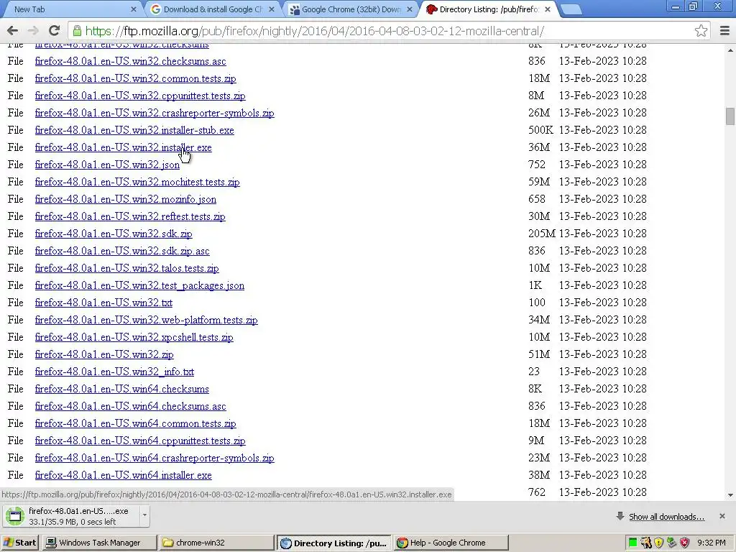Click firefox-48.0a1.en-US.win32.txt link
This screenshot has height=552, width=736.
103,303
